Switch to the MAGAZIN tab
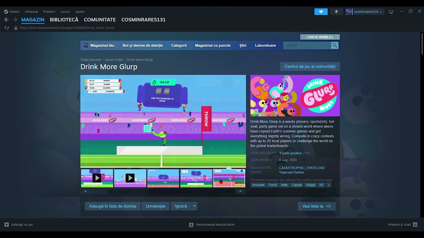 coord(33,20)
